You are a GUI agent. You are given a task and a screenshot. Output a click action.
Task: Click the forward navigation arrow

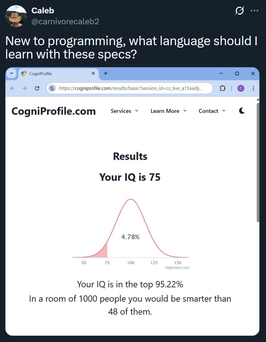(x=25, y=88)
